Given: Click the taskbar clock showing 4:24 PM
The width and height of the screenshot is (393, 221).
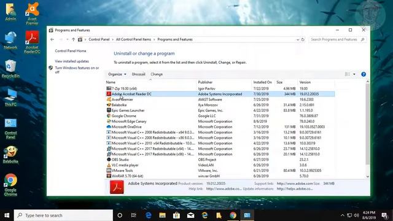Looking at the screenshot, I should pyautogui.click(x=369, y=215).
